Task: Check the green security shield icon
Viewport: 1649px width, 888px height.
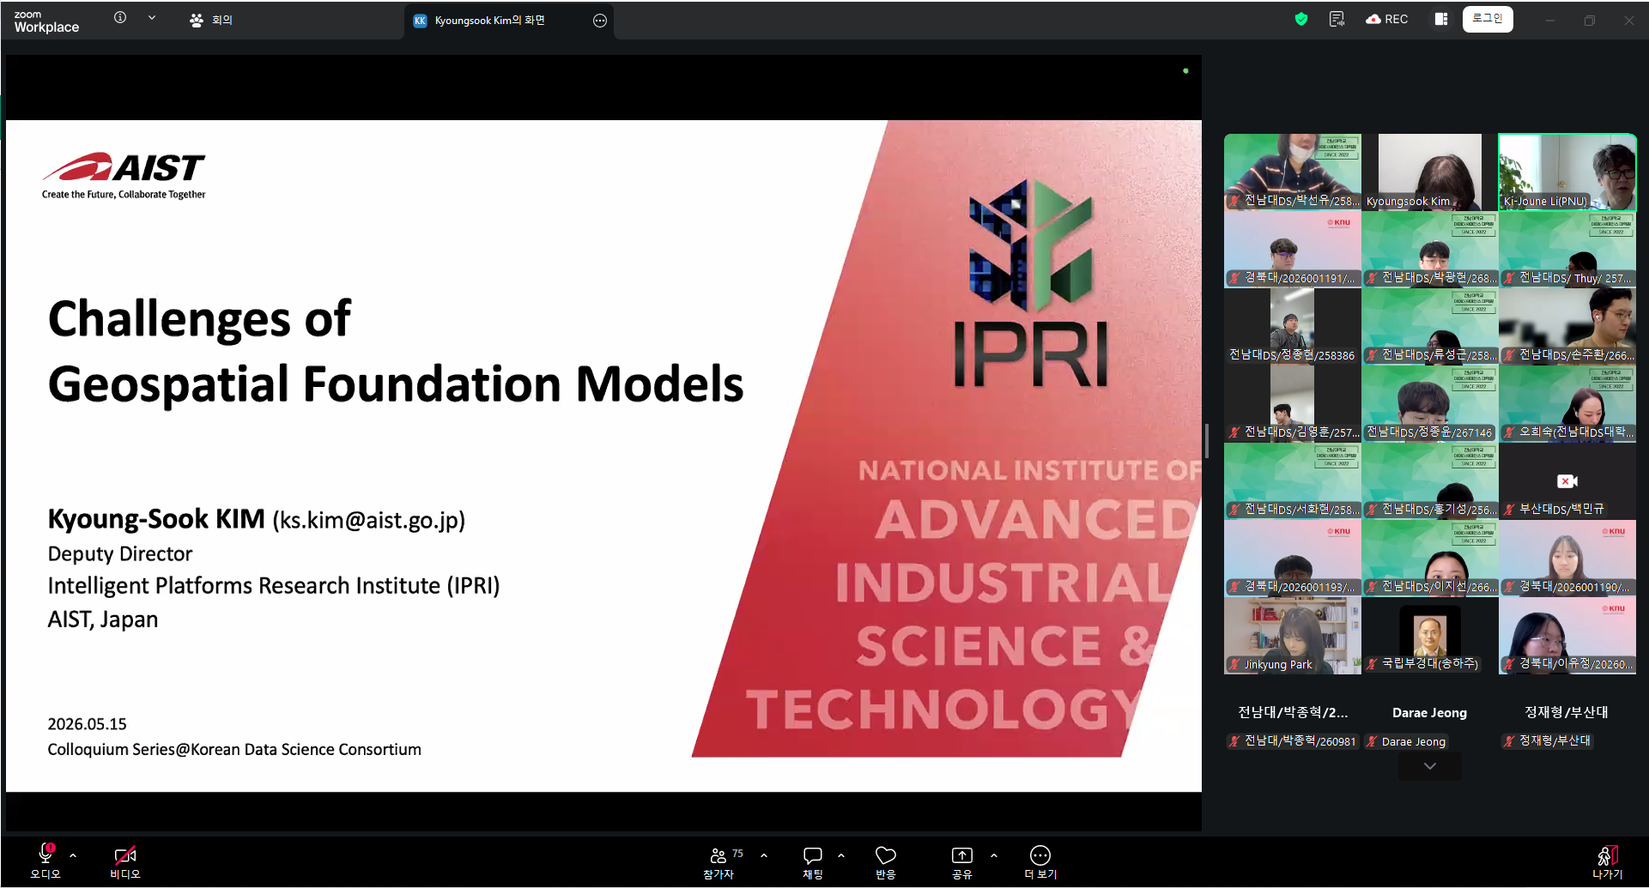Action: click(x=1301, y=19)
